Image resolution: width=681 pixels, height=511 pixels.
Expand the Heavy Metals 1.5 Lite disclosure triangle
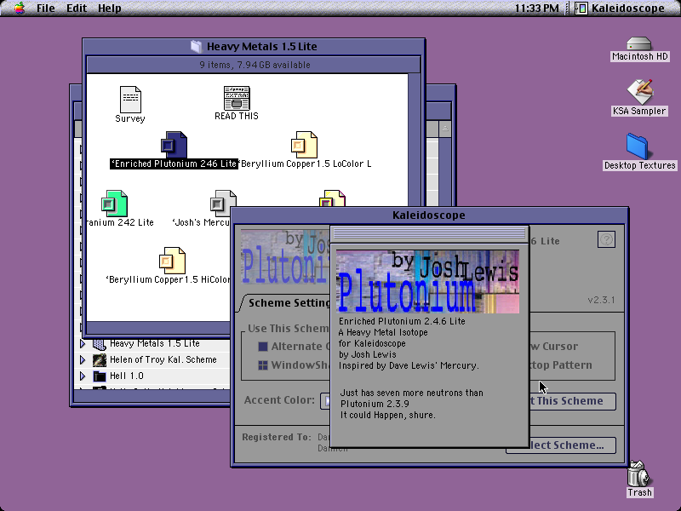(x=83, y=344)
